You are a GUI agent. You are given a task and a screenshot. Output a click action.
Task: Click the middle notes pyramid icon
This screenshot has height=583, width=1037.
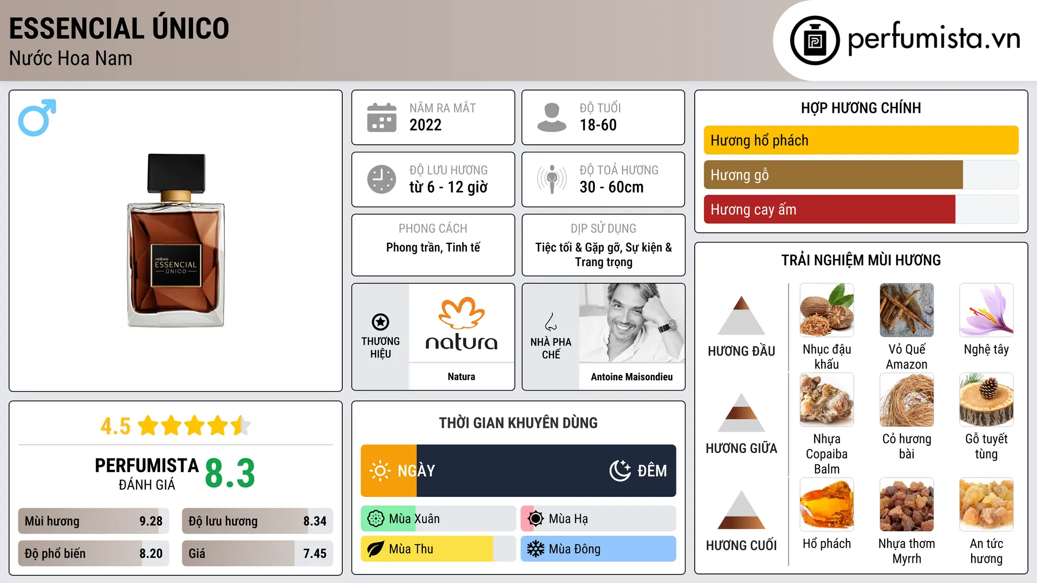point(741,412)
